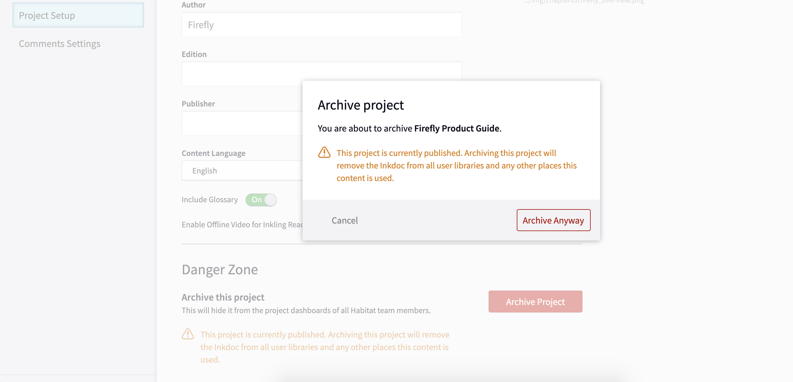This screenshot has width=793, height=382.
Task: Click the bold Firefly Product Guide text
Action: coord(457,128)
